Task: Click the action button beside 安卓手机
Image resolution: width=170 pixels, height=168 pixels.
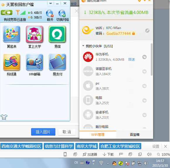Action: [x=144, y=115]
